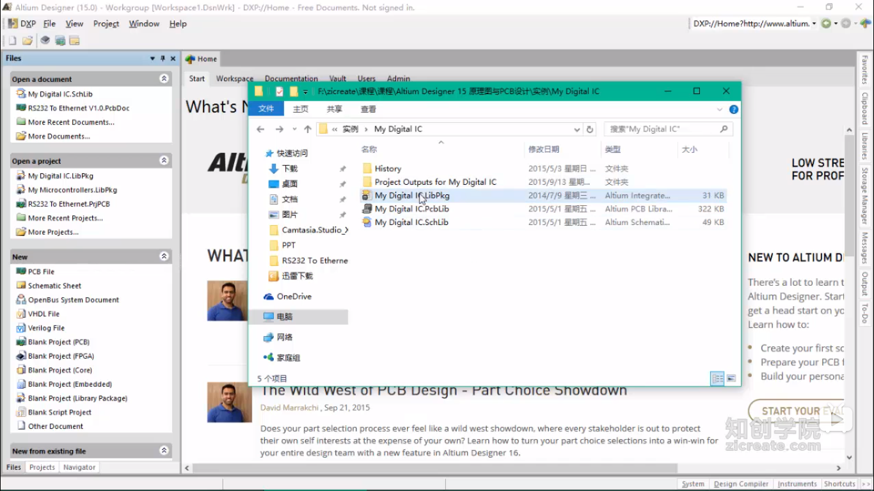
Task: Click the New document toolbar icon
Action: tap(12, 40)
